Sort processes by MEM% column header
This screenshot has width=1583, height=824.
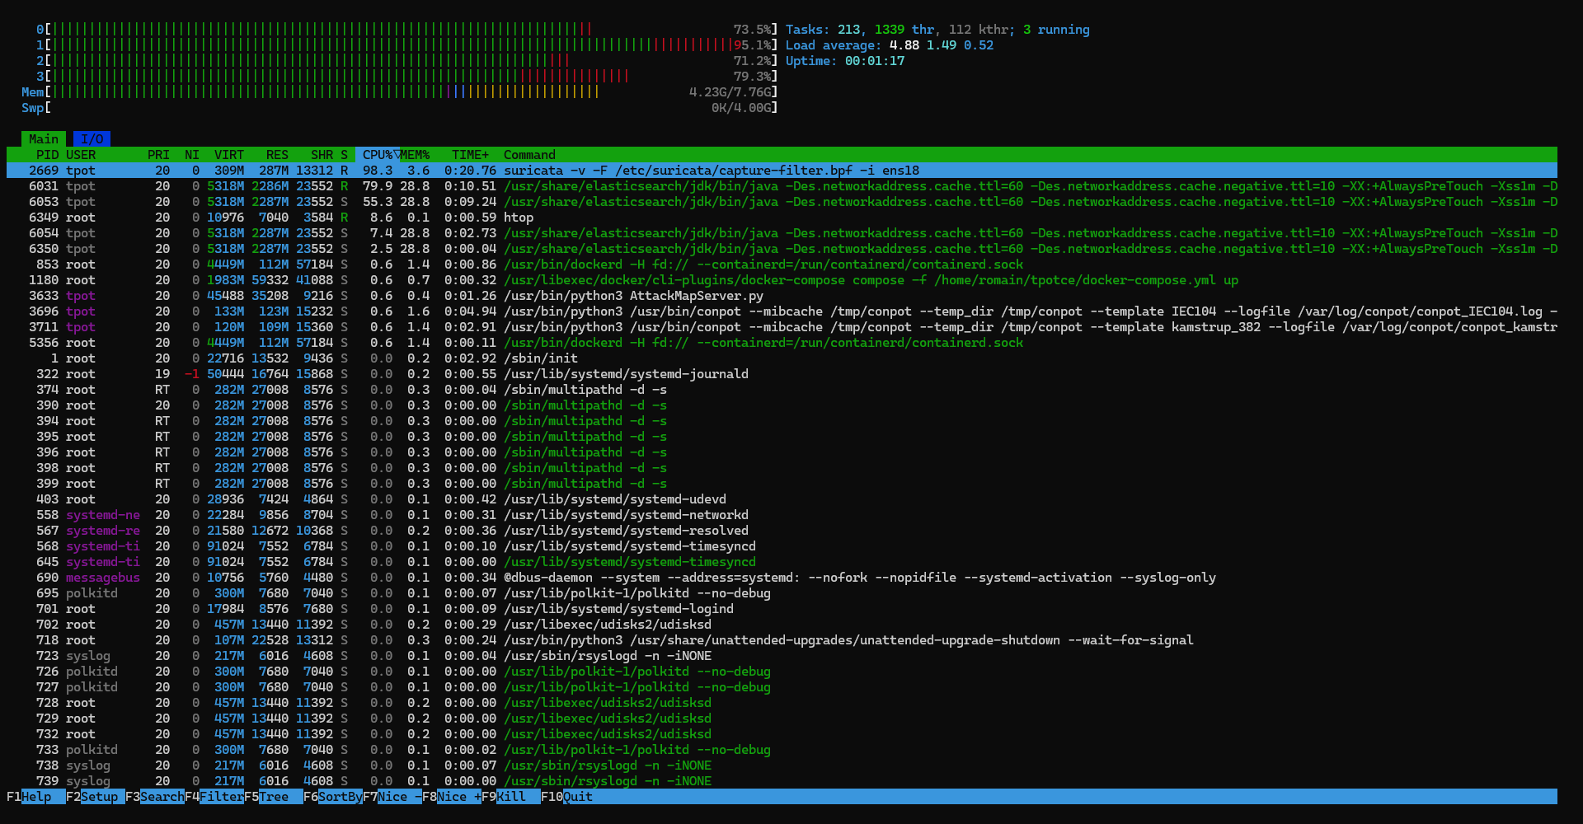pyautogui.click(x=416, y=155)
